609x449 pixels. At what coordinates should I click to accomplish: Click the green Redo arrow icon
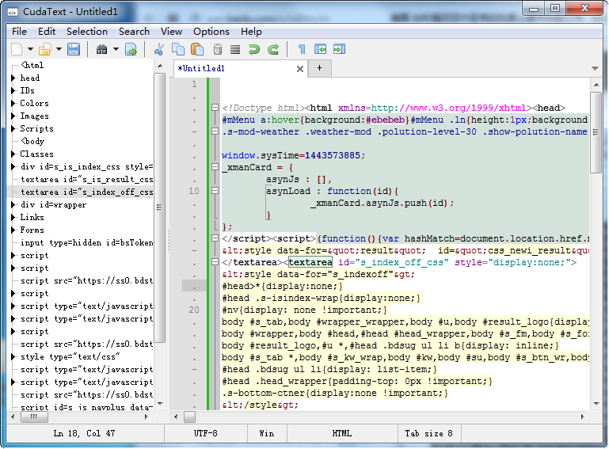pyautogui.click(x=273, y=50)
